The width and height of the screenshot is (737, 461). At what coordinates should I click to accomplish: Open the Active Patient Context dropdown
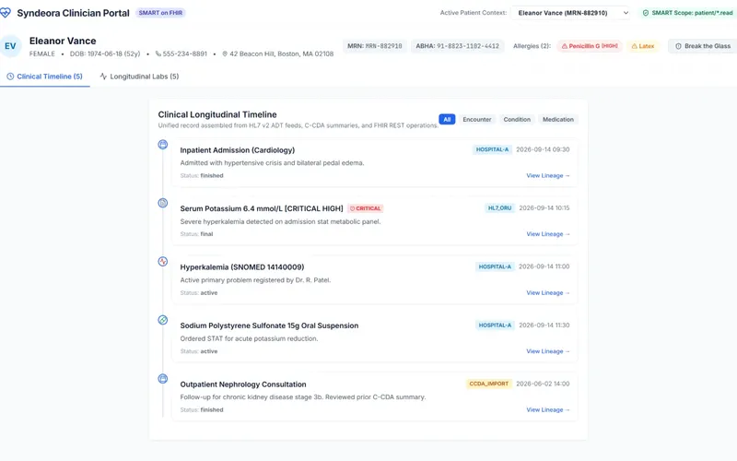click(x=570, y=13)
